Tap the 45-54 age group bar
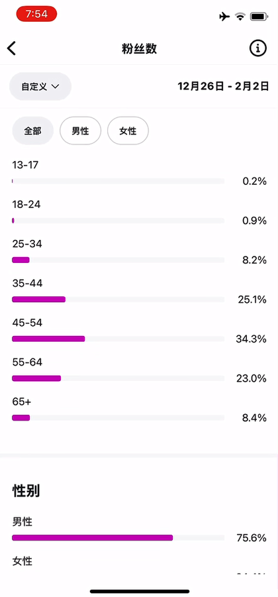Screen dimensions: 278x597 (x=118, y=339)
